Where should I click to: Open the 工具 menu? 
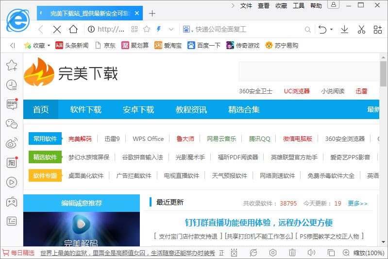click(x=299, y=6)
